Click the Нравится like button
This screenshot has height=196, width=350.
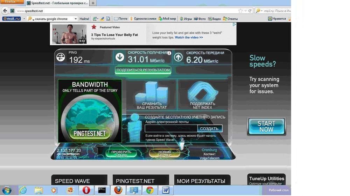277,19
